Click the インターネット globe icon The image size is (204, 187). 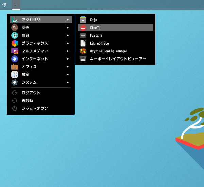[15, 59]
